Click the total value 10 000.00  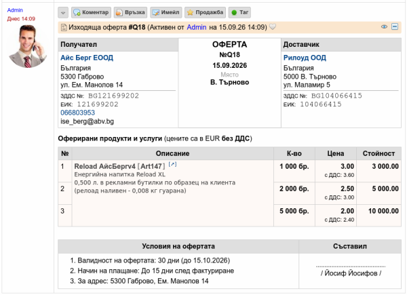click(383, 211)
